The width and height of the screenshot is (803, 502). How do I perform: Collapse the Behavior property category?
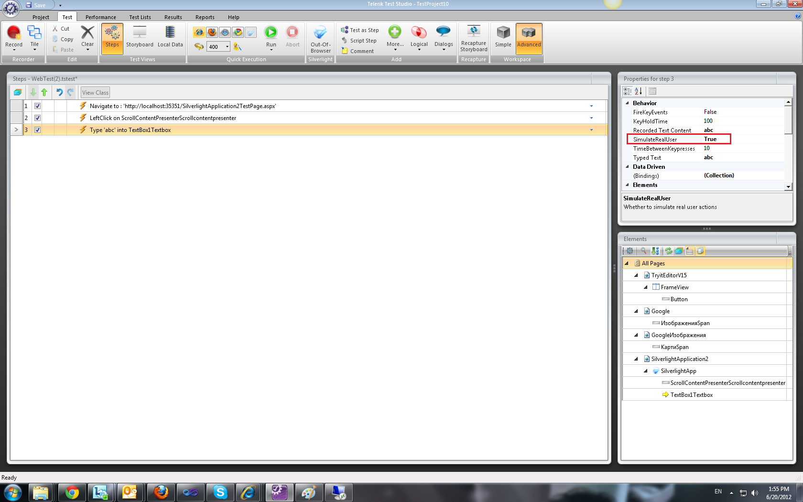pos(627,103)
